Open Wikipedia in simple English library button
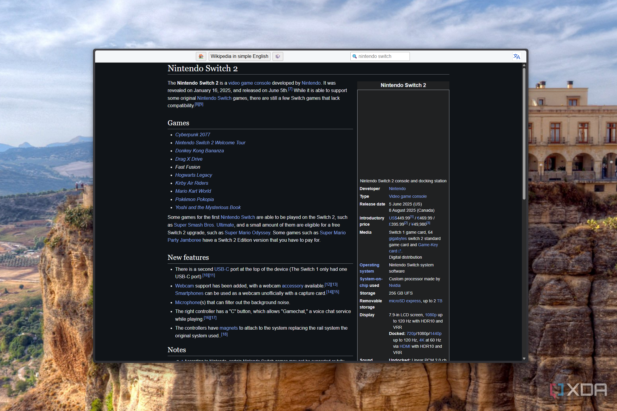 [239, 56]
